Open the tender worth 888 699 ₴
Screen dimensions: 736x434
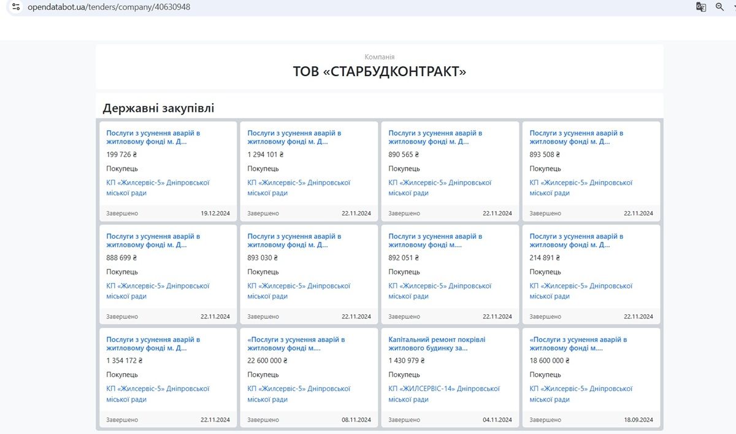click(x=167, y=240)
